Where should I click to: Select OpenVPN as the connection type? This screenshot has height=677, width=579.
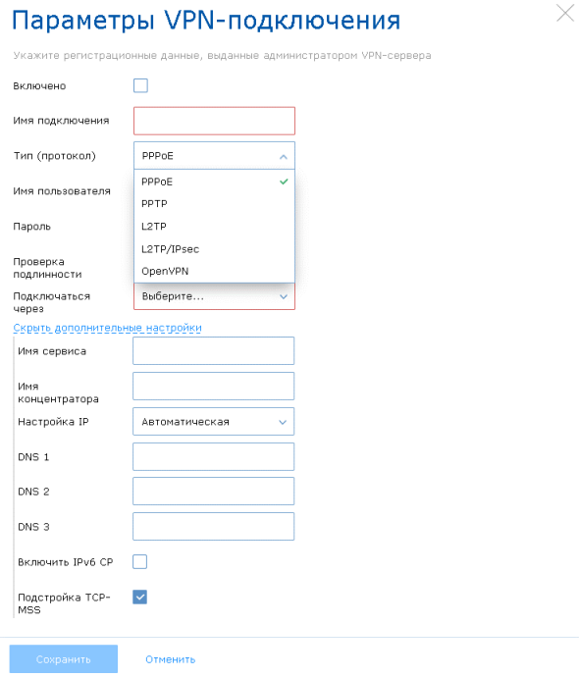214,271
